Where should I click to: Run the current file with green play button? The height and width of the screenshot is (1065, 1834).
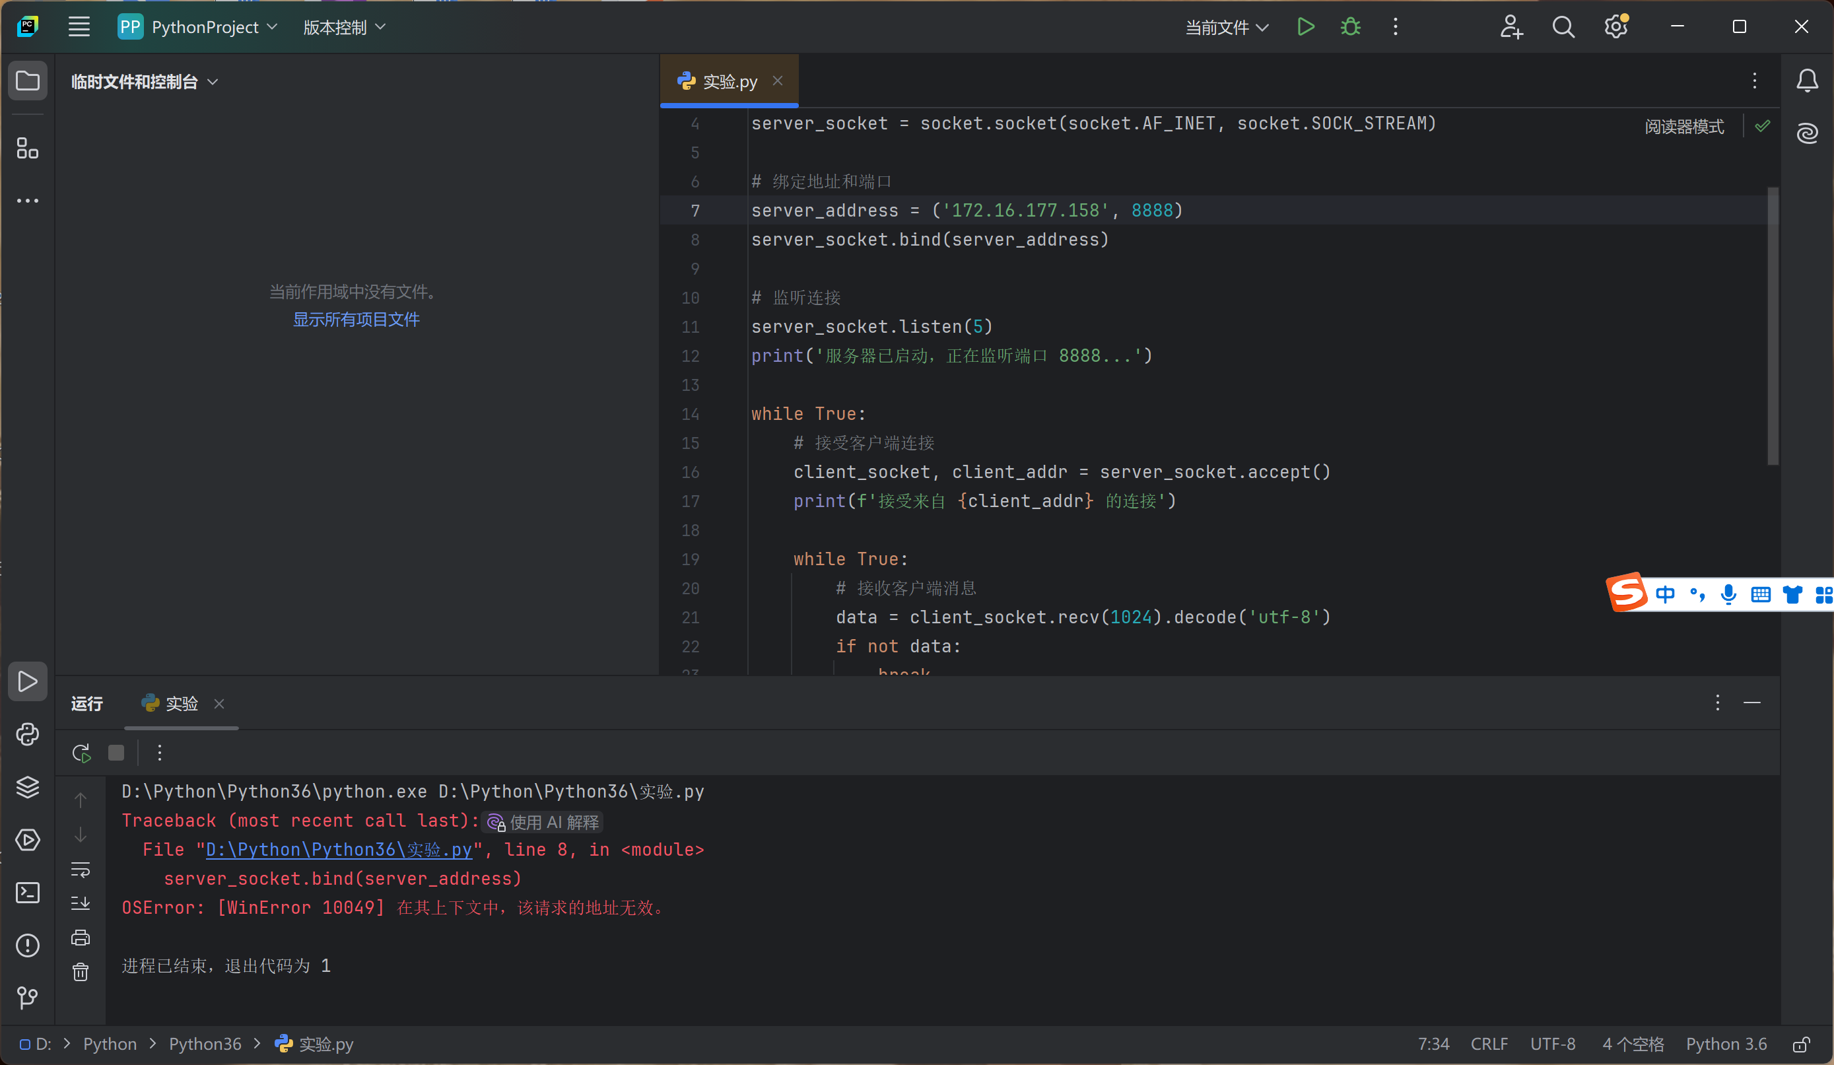pos(1306,27)
